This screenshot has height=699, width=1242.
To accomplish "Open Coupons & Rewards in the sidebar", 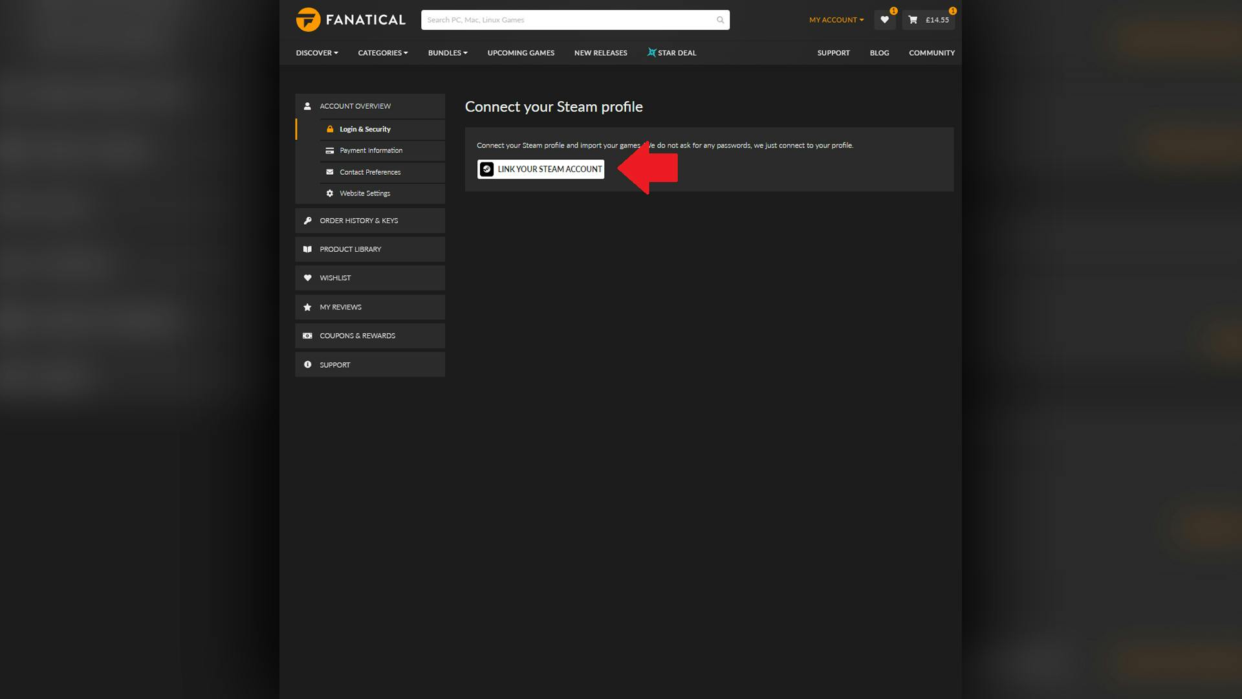I will click(357, 335).
